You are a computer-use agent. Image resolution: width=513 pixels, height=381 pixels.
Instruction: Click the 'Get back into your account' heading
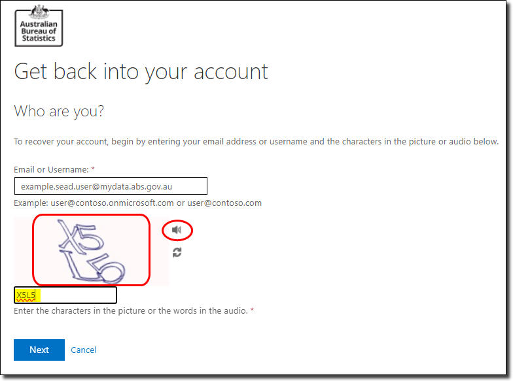141,71
